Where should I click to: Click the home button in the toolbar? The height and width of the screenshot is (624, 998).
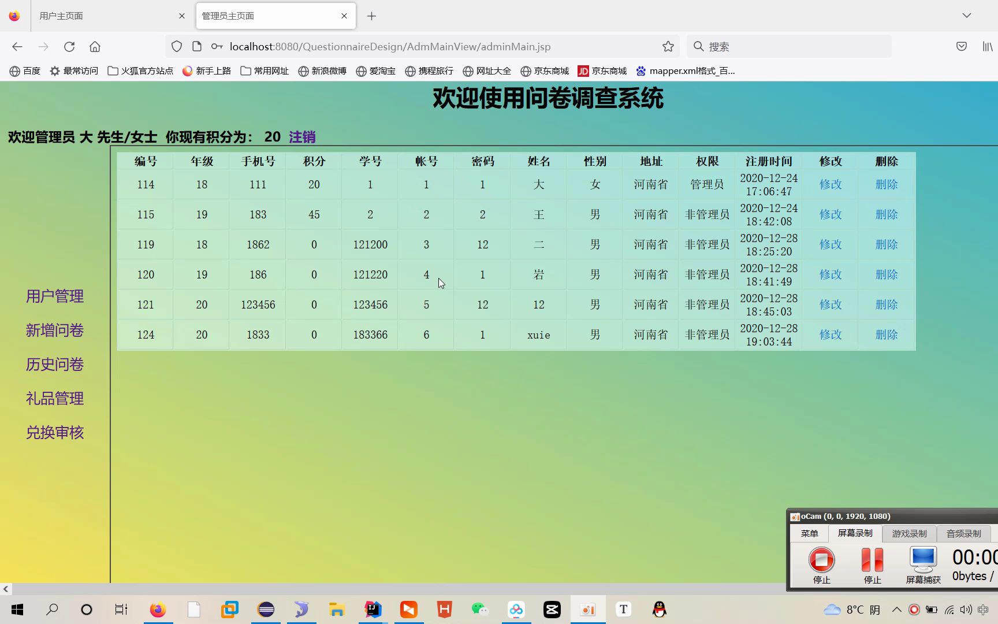[x=94, y=46]
